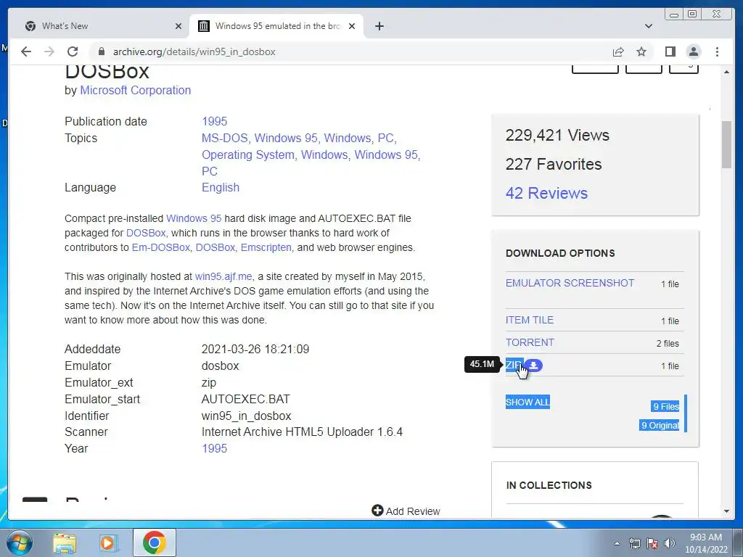The image size is (743, 557).
Task: Visit the win95.ajf.me link
Action: (x=223, y=276)
